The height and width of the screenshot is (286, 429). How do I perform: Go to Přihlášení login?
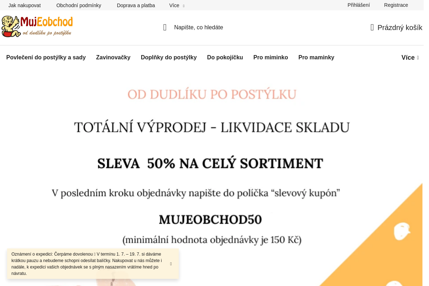(359, 5)
